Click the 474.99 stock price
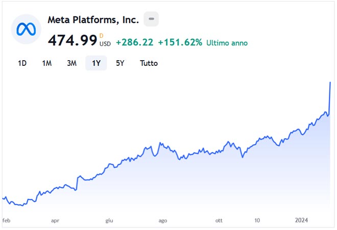This screenshot has height=230, width=337. click(x=72, y=40)
